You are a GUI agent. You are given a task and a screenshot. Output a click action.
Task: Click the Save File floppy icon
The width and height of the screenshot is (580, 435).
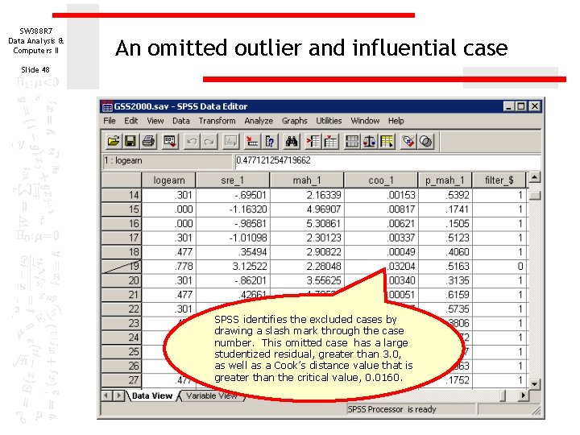tap(130, 141)
